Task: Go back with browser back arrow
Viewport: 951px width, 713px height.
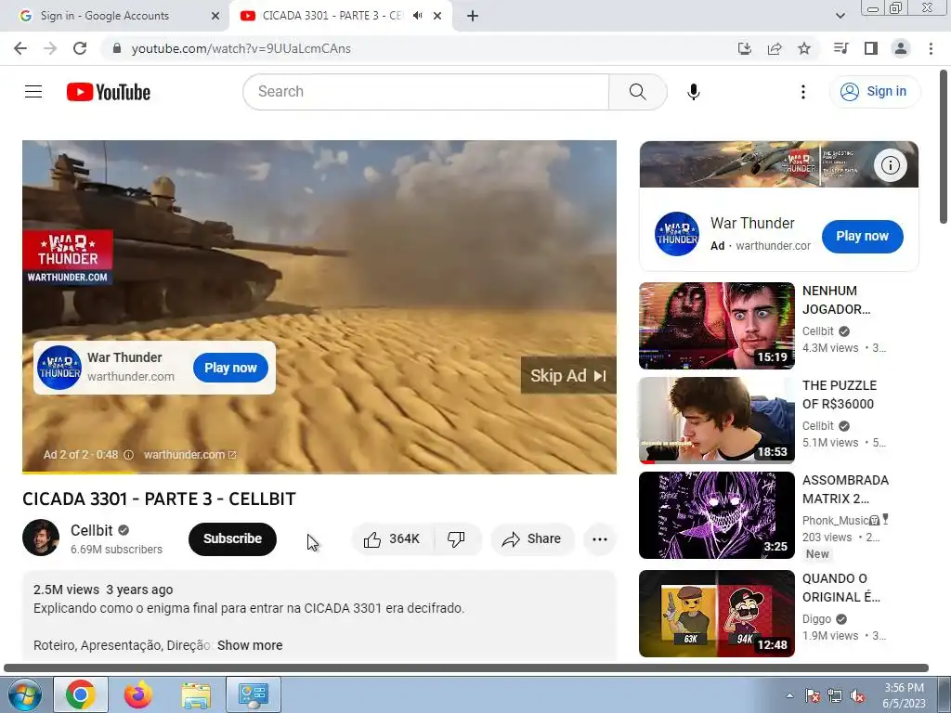Action: pyautogui.click(x=20, y=48)
